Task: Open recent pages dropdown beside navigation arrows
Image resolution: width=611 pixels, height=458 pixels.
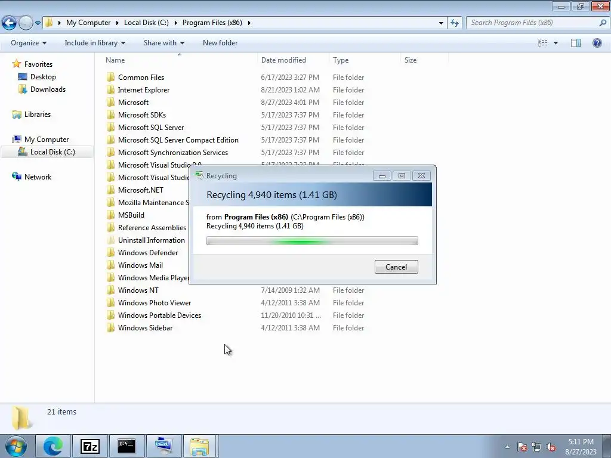Action: pyautogui.click(x=38, y=23)
